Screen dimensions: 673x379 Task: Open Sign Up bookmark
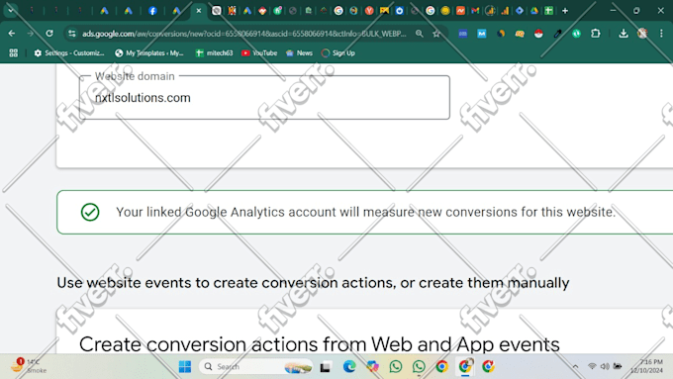click(x=338, y=52)
